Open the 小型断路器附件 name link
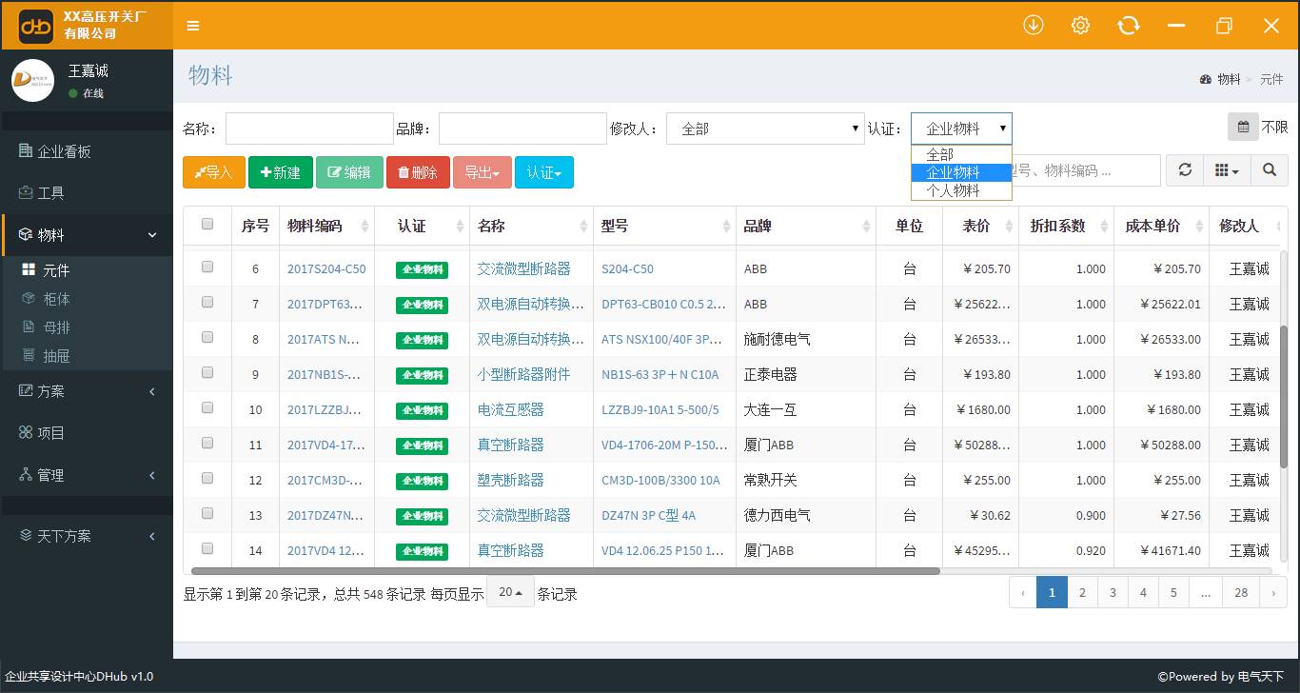 [x=523, y=375]
